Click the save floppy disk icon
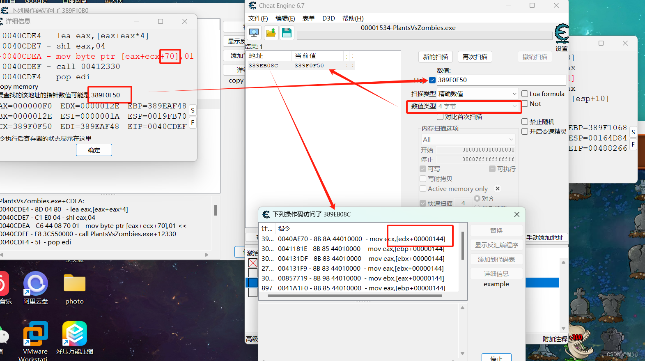645x361 pixels. 287,33
